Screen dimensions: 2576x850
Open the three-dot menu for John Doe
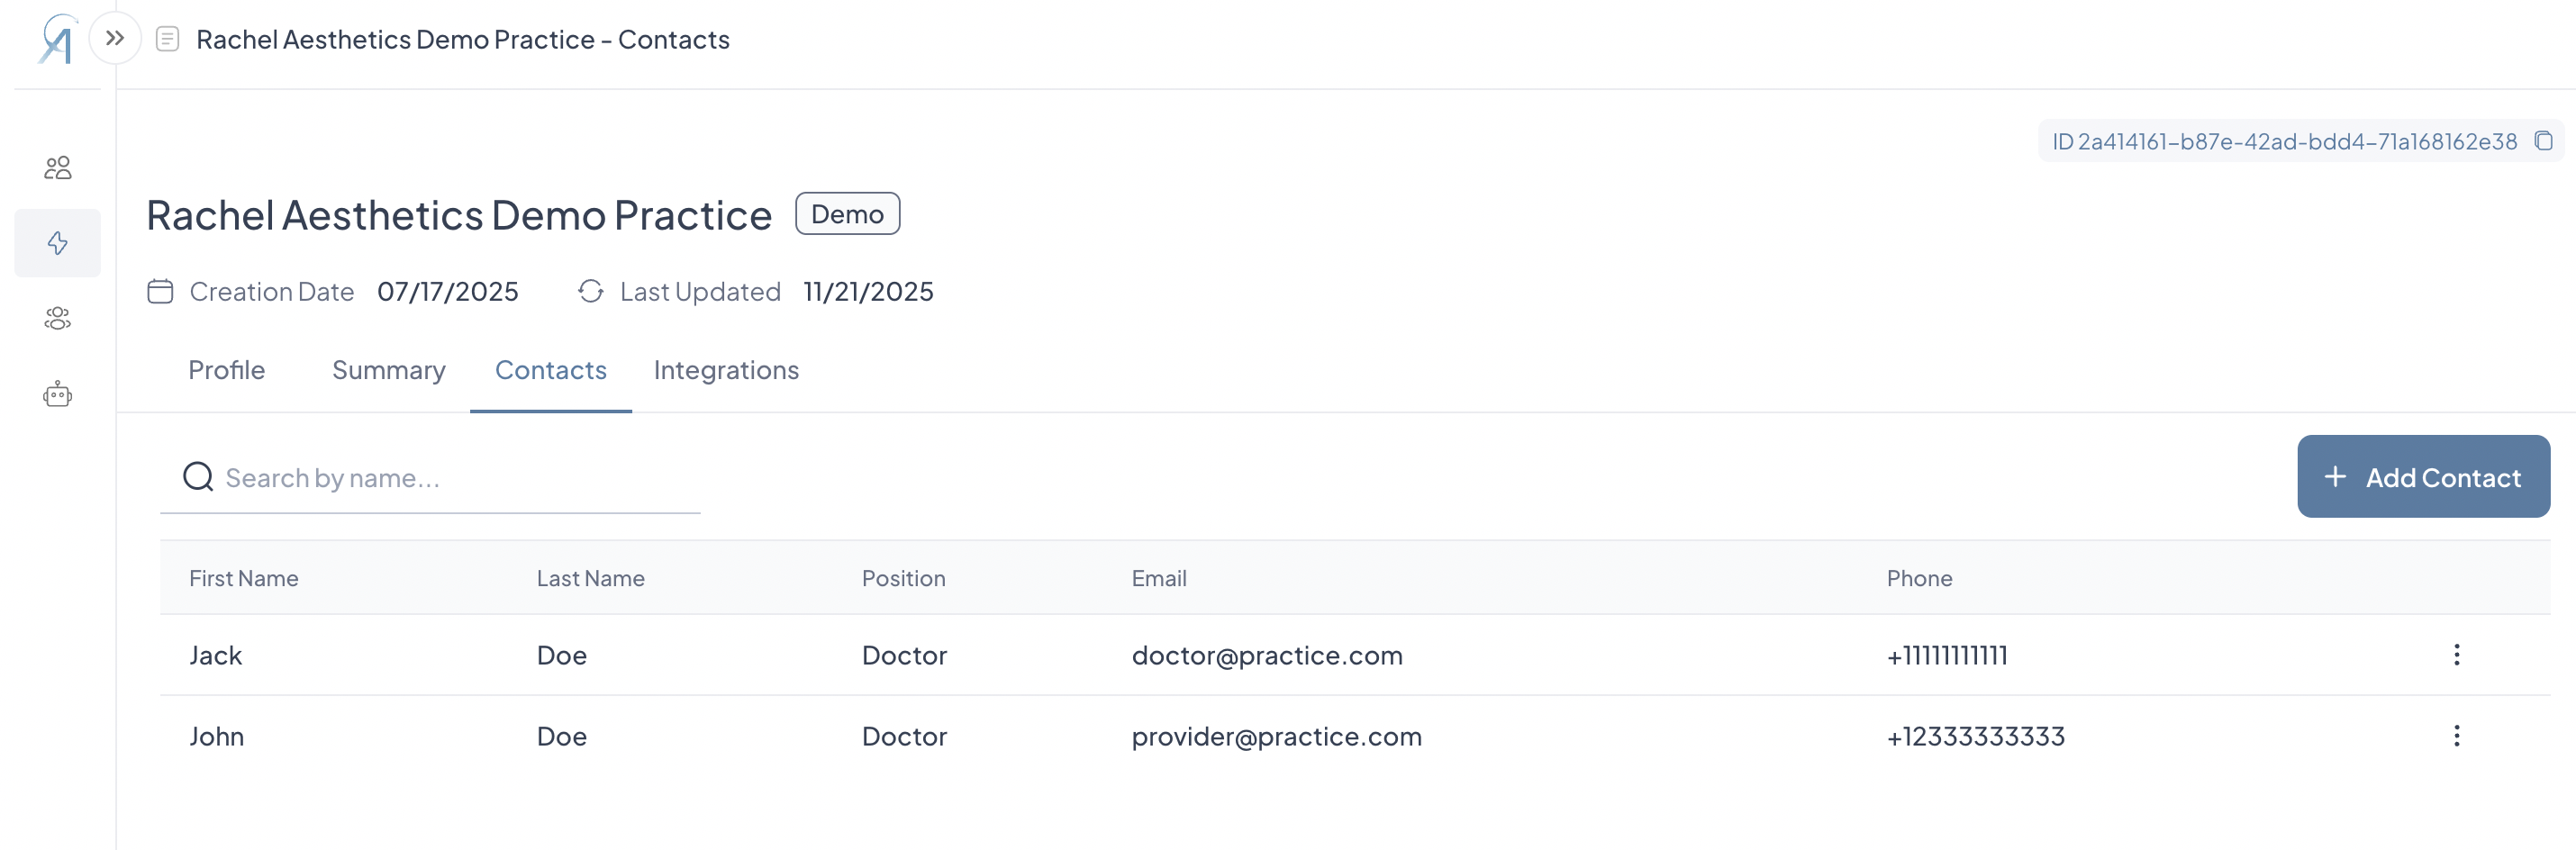(x=2456, y=736)
